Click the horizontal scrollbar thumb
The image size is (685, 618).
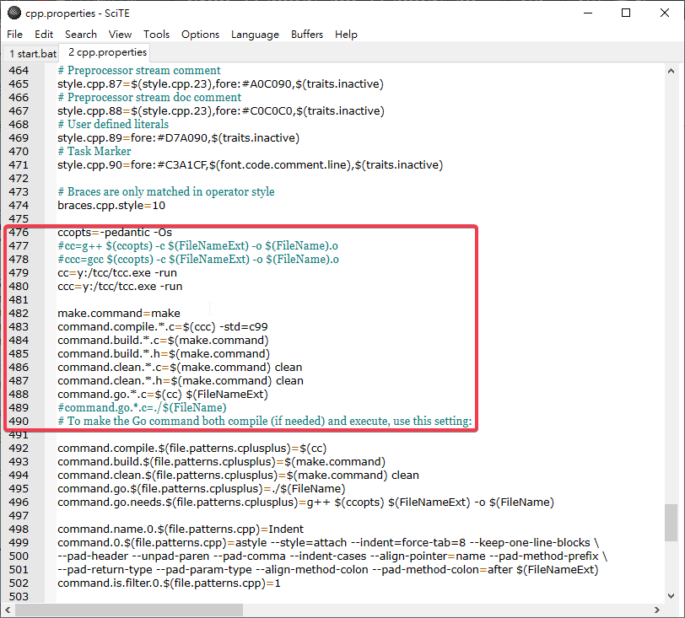click(128, 610)
